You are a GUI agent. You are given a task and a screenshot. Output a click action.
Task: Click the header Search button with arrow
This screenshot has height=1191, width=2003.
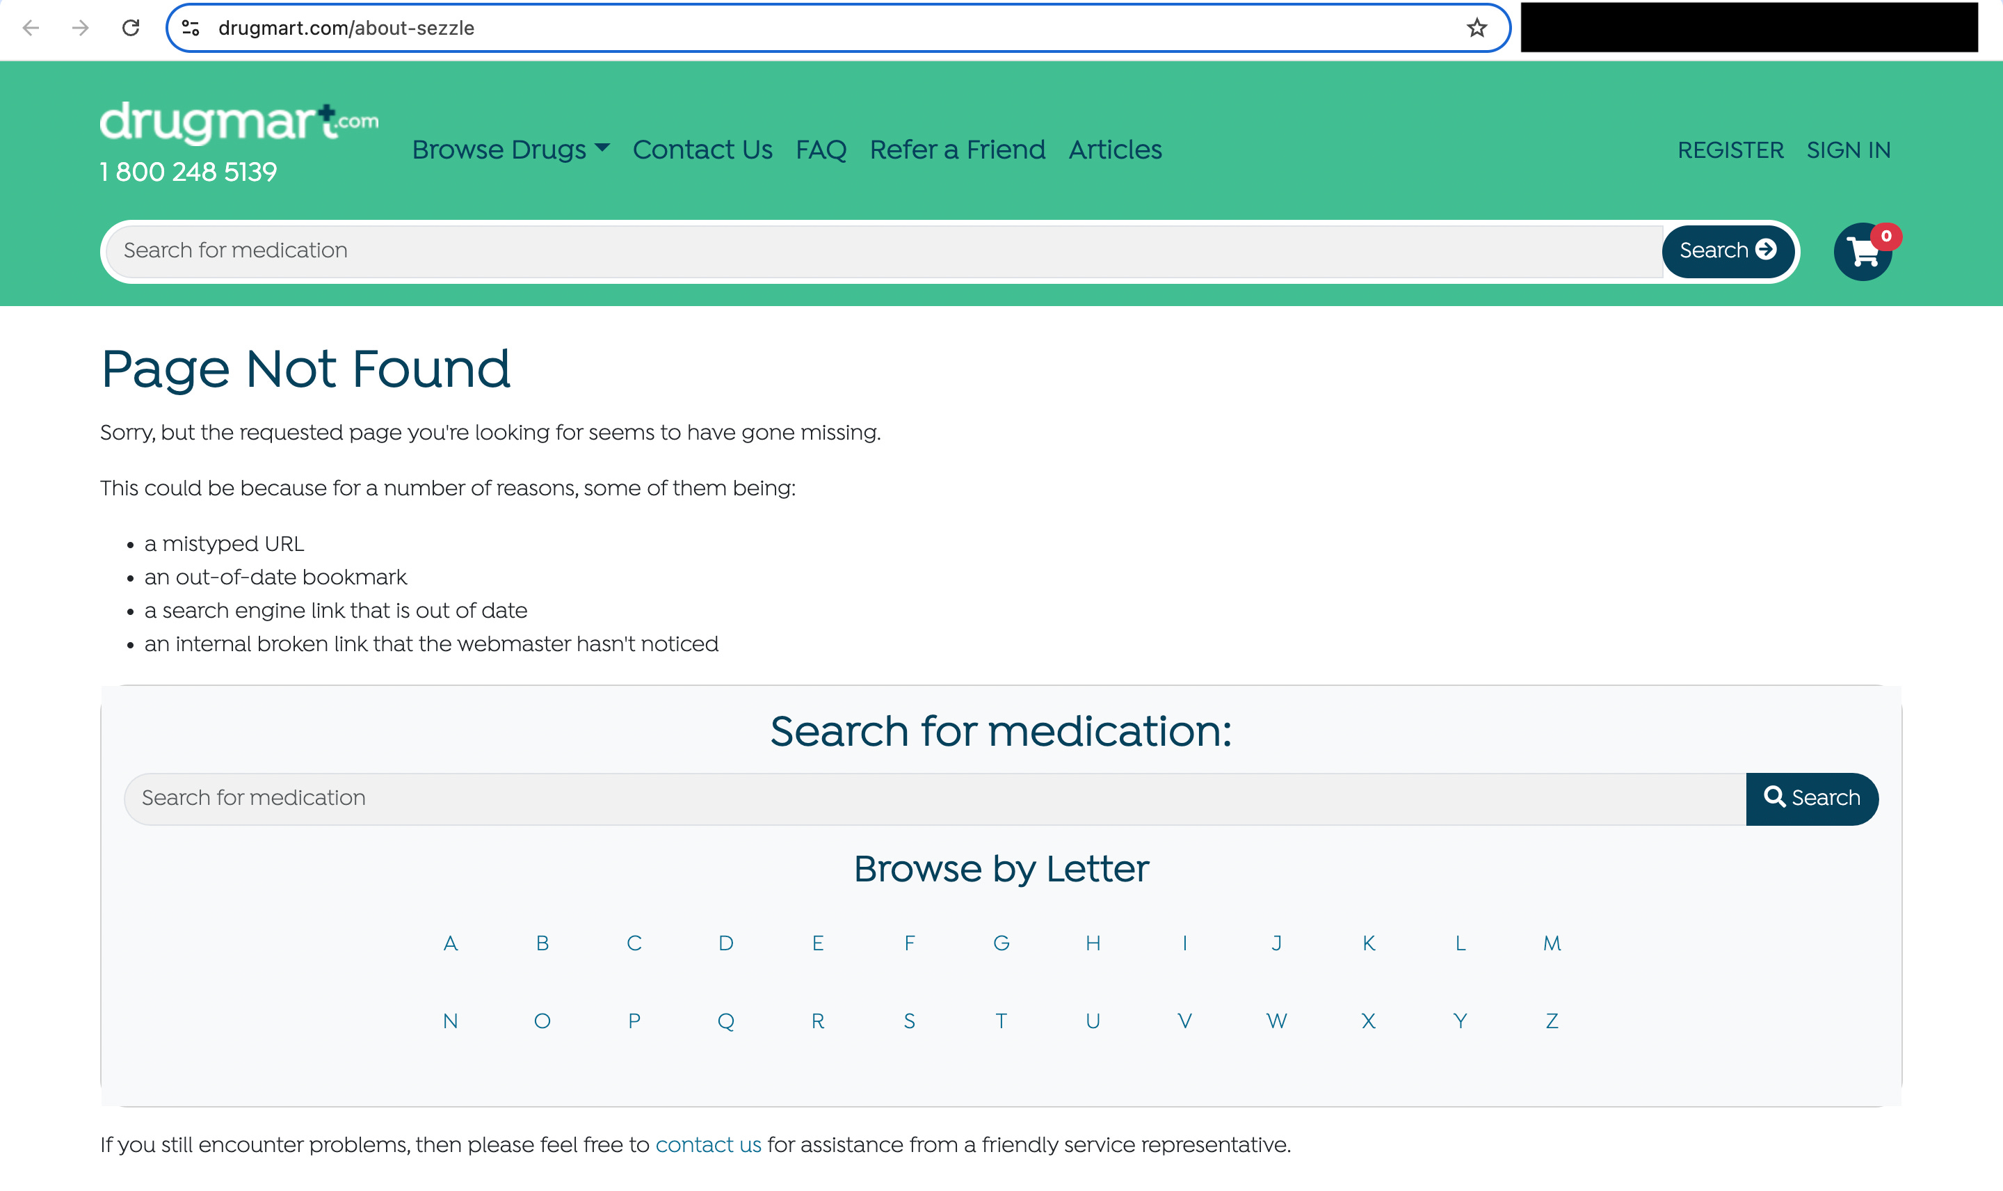[1728, 251]
